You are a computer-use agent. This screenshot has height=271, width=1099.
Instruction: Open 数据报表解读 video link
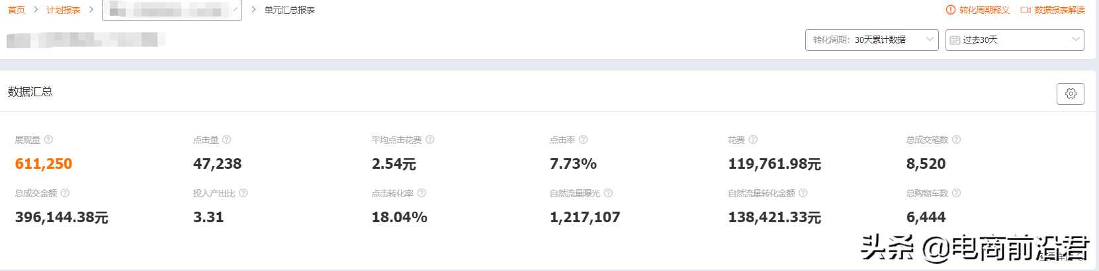click(1053, 10)
